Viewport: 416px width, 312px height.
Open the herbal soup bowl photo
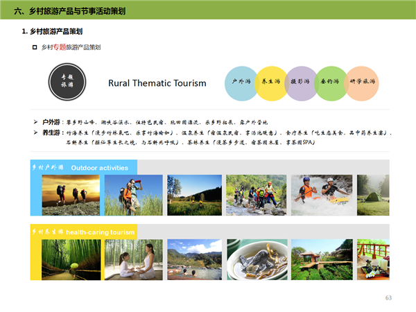[258, 259]
